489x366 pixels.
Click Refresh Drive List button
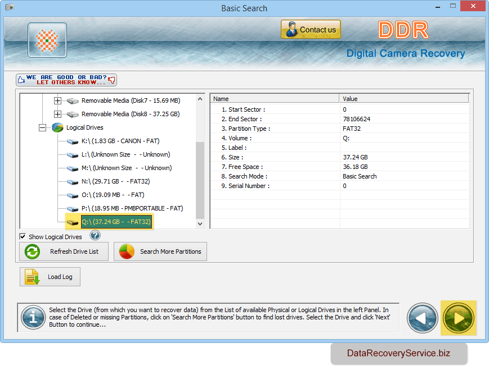click(x=64, y=251)
